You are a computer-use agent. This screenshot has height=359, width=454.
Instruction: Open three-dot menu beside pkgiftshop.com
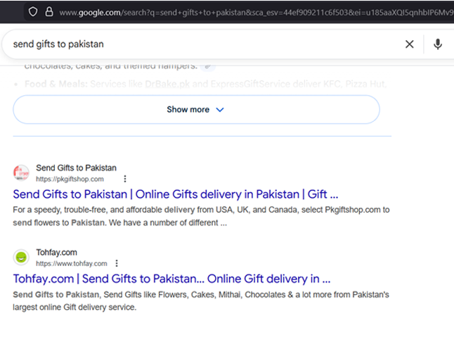[125, 179]
